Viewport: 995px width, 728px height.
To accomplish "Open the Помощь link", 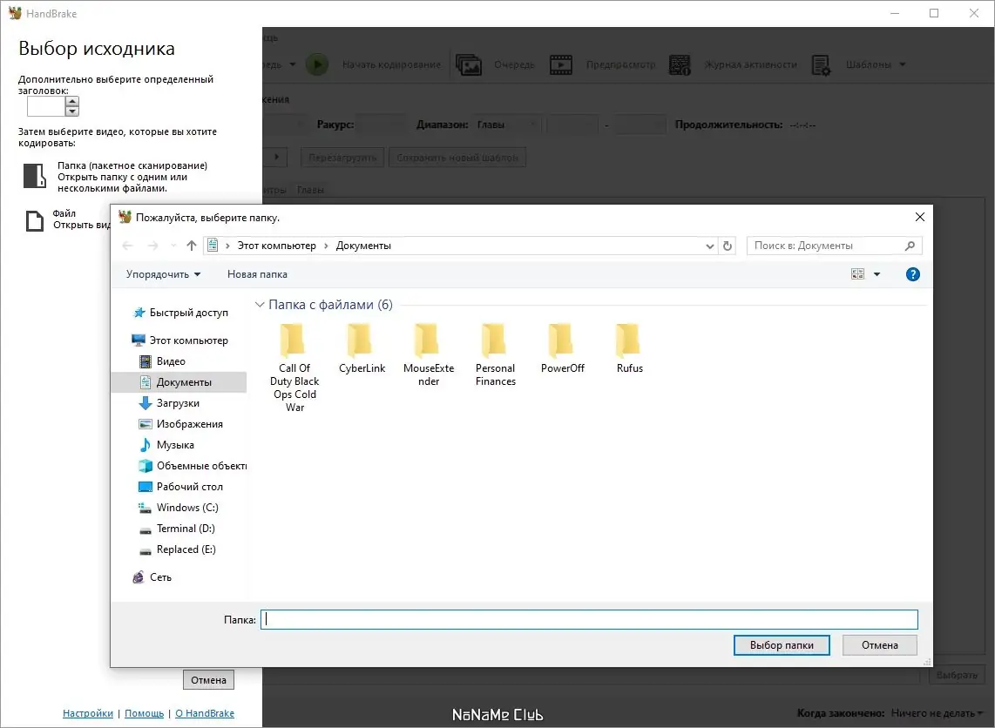I will pos(144,713).
